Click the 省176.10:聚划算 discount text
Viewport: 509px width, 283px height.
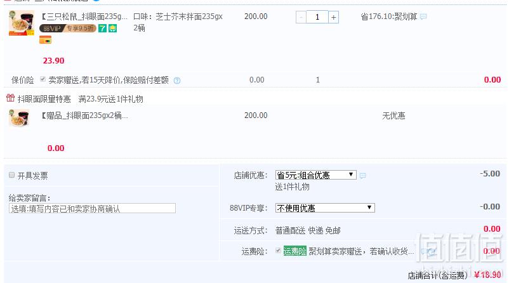tap(389, 16)
